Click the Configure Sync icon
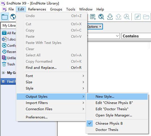The height and width of the screenshot is (136, 151). point(4,45)
